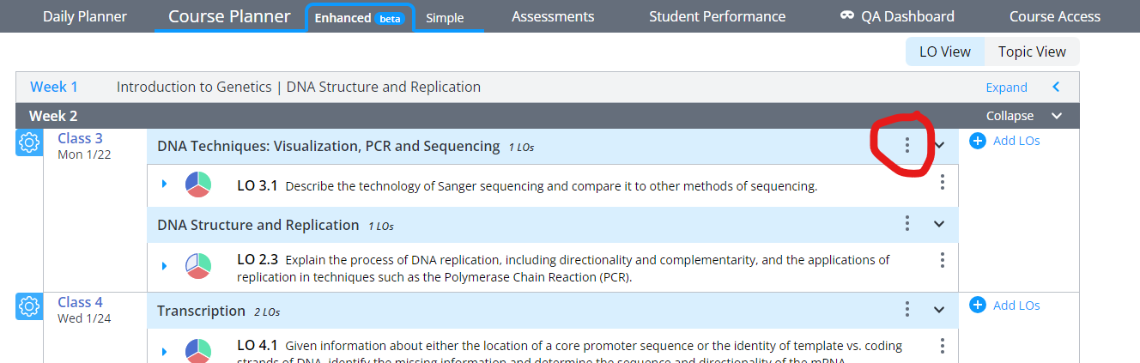Viewport: 1140px width, 363px height.
Task: Expand Week 1 section
Action: [1006, 88]
